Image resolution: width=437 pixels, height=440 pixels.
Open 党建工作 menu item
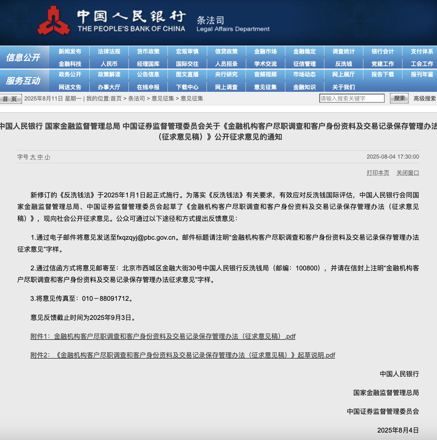(383, 64)
